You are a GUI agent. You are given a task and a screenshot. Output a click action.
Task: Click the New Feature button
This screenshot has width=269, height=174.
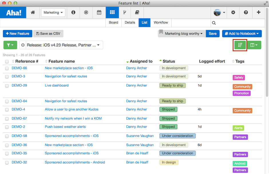[17, 33]
